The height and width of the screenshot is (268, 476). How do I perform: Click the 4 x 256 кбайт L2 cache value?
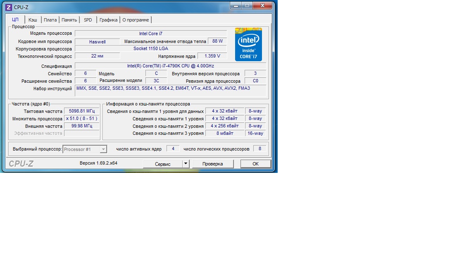coord(225,126)
